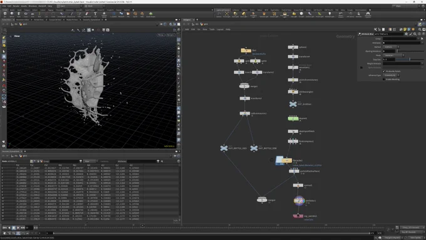Click the spreadsheet Group filter field

(x=64, y=161)
